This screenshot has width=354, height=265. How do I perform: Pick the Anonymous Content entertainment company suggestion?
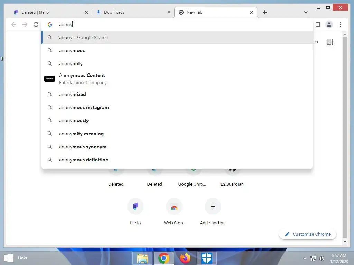pyautogui.click(x=177, y=79)
